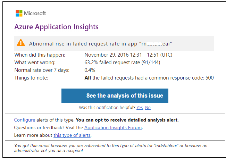Click the Things to note label
Viewport: 226px width, 158px height.
pos(31,78)
